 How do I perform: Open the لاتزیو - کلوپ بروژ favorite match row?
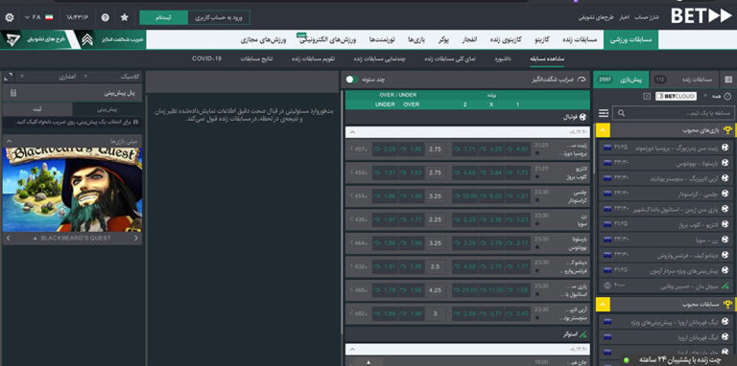[x=667, y=225]
